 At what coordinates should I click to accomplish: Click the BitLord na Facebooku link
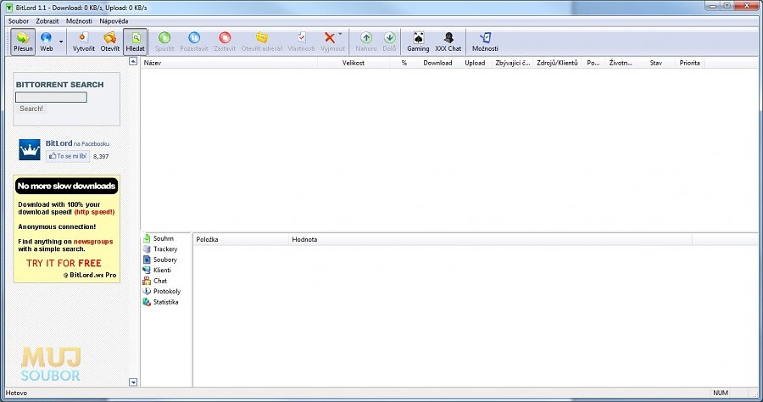[x=77, y=143]
